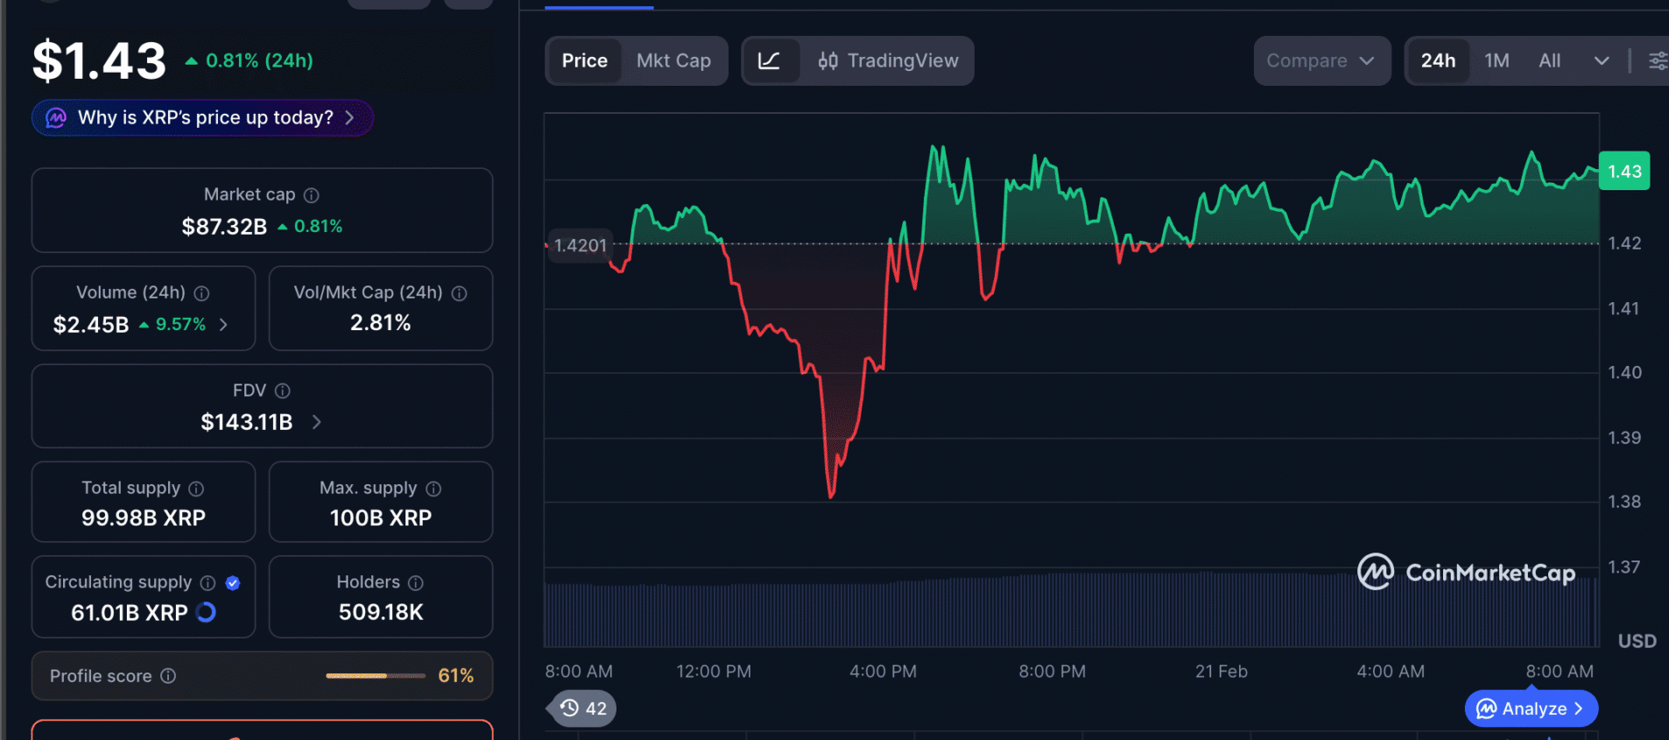This screenshot has width=1669, height=740.
Task: Open 'Why is XRP's price up today?'
Action: [203, 118]
